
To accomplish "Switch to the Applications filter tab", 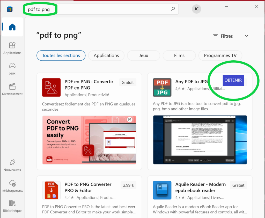I will point(106,55).
